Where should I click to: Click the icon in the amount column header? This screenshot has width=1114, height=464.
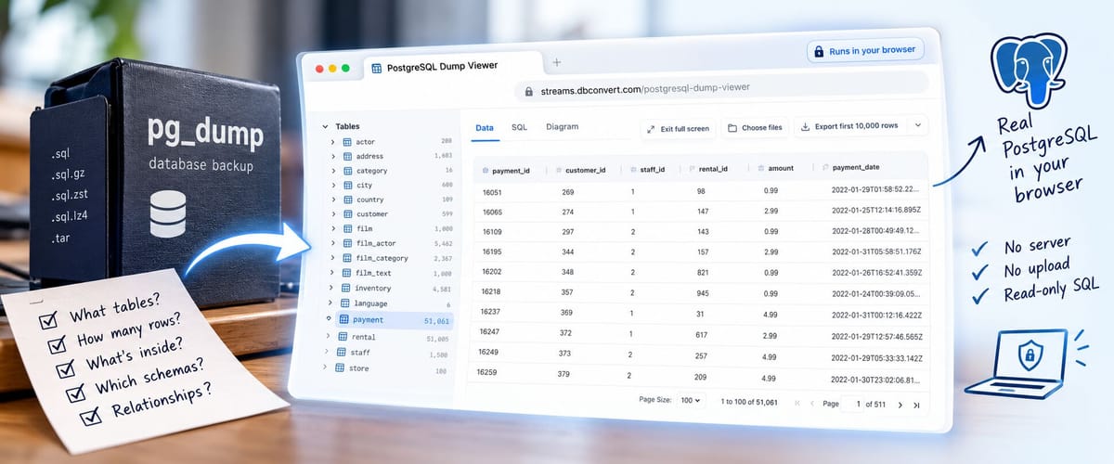click(x=761, y=168)
